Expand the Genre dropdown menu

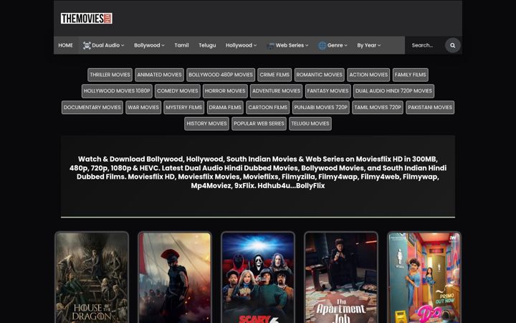point(333,45)
